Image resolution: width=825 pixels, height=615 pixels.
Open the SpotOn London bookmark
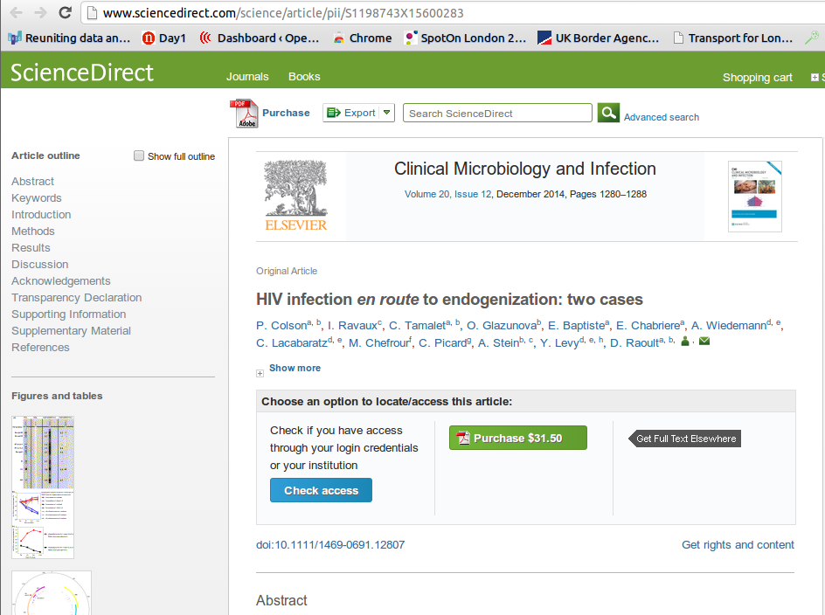(x=465, y=38)
